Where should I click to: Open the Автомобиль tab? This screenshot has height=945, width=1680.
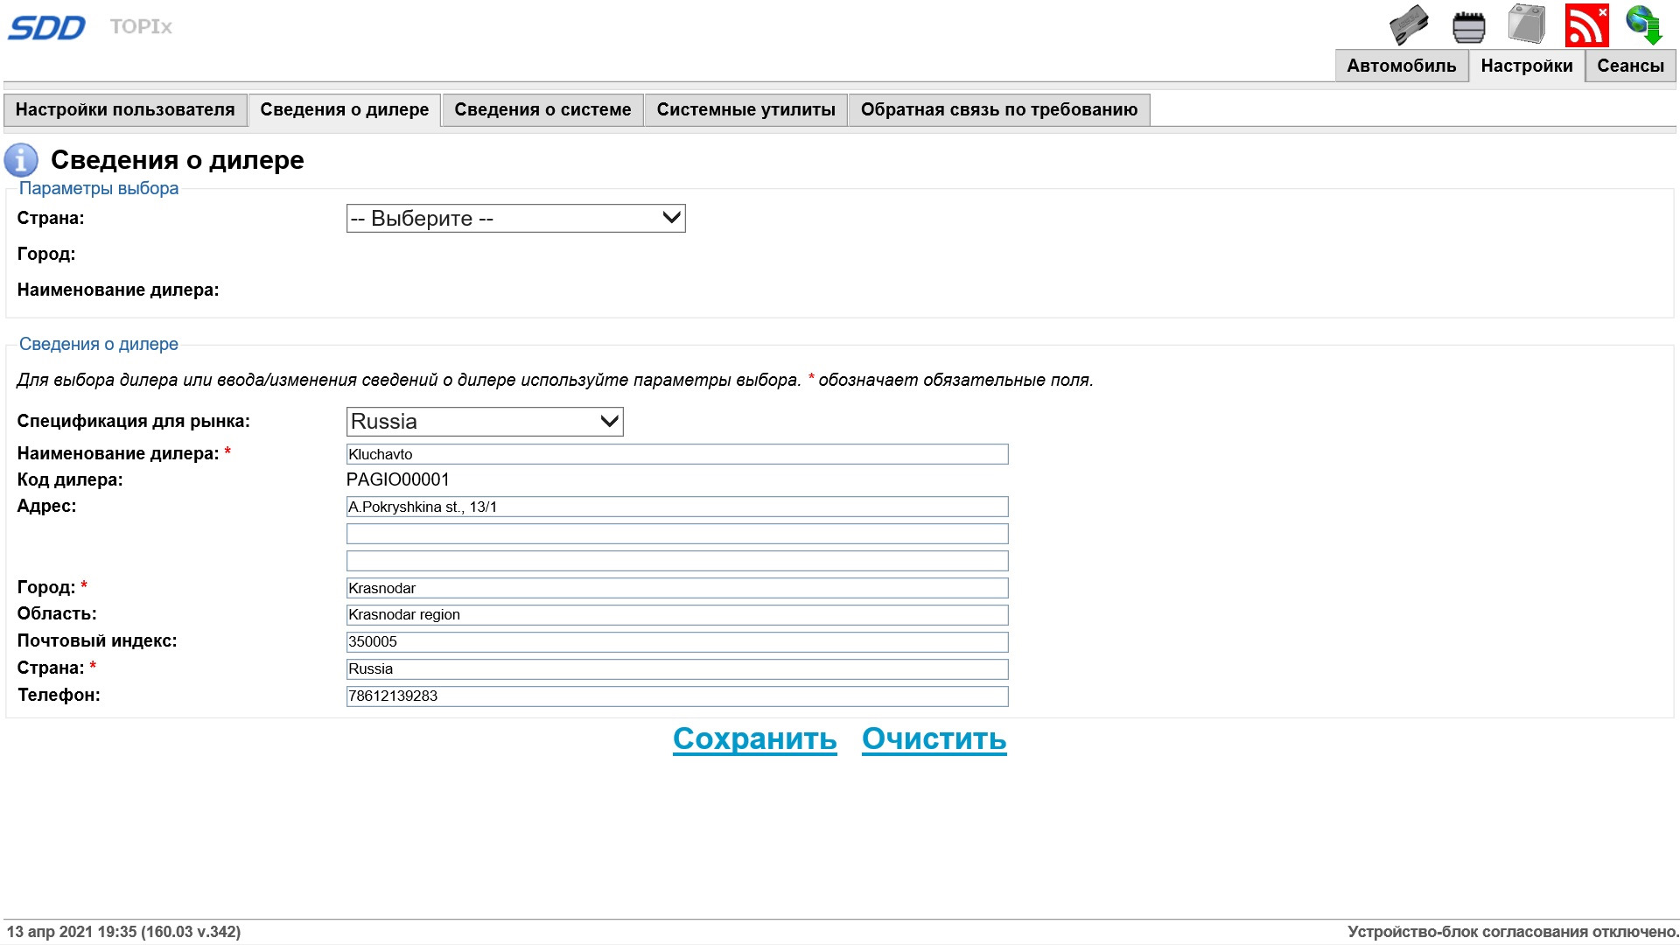coord(1401,66)
